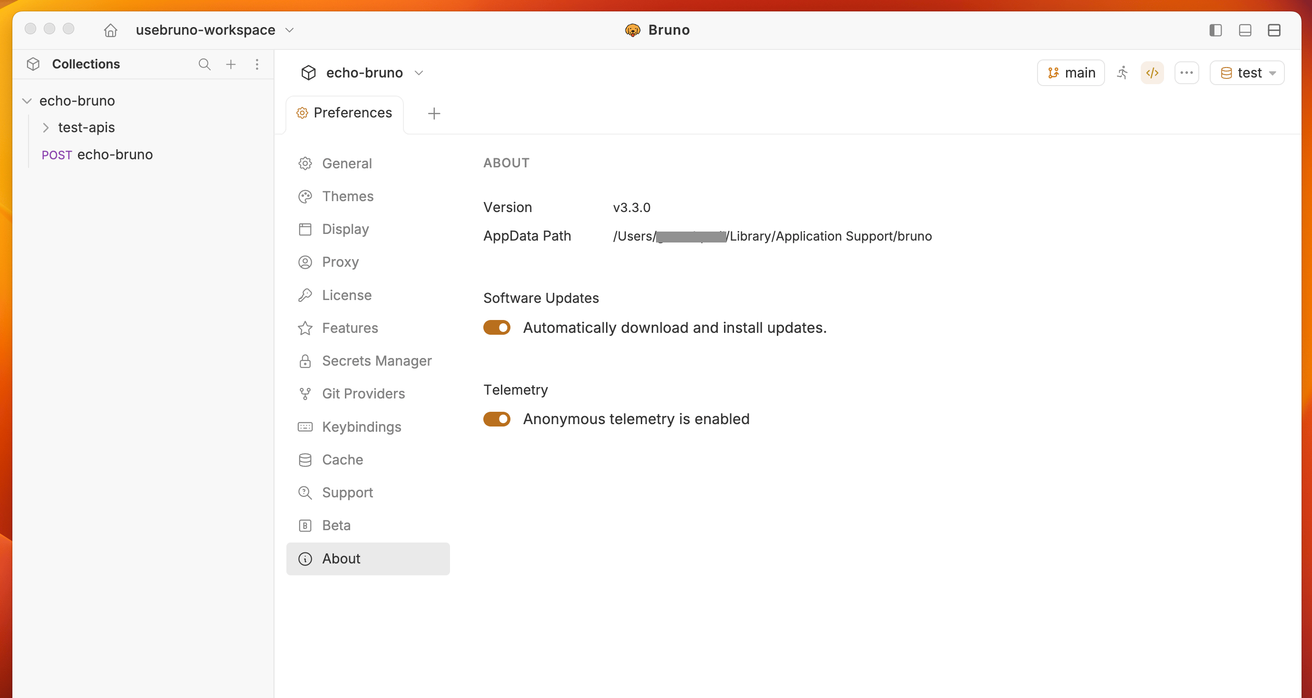Search collections with the magnifier icon
The image size is (1312, 698).
click(204, 64)
